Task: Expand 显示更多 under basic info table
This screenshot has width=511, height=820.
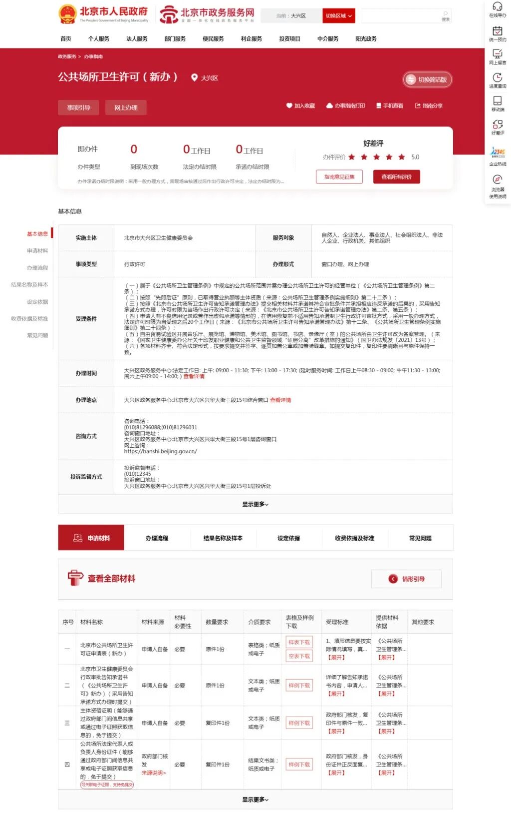Action: pos(255,504)
